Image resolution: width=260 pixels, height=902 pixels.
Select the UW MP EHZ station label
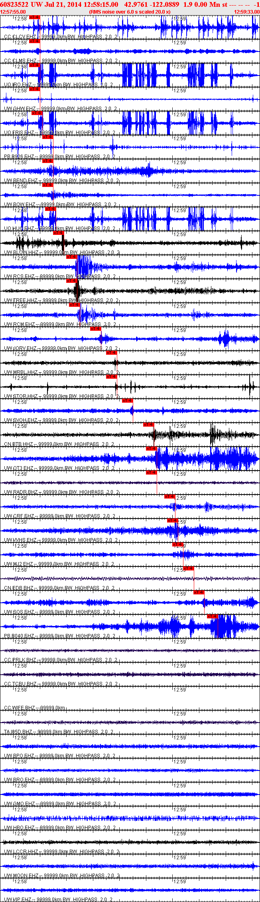[x=18, y=900]
